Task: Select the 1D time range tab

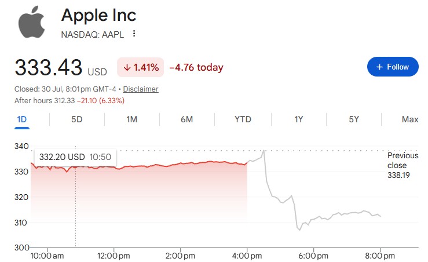Action: click(x=22, y=119)
